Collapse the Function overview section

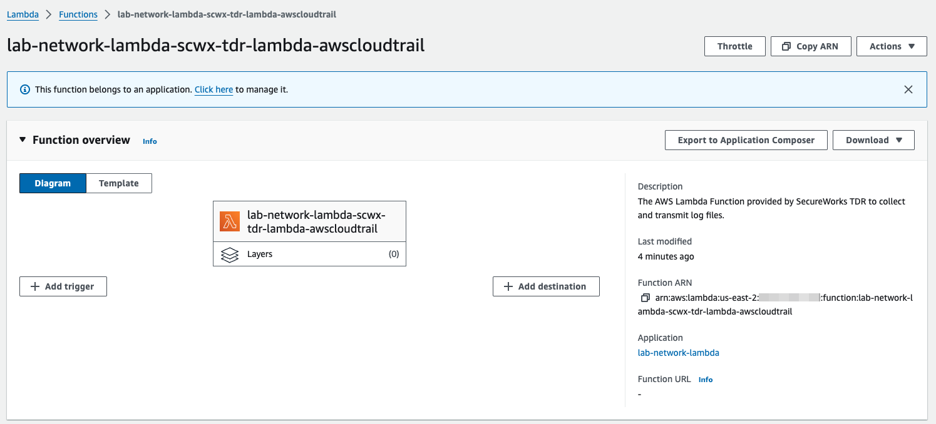pyautogui.click(x=23, y=140)
